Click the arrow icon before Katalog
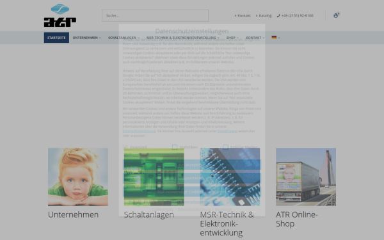 tap(257, 15)
